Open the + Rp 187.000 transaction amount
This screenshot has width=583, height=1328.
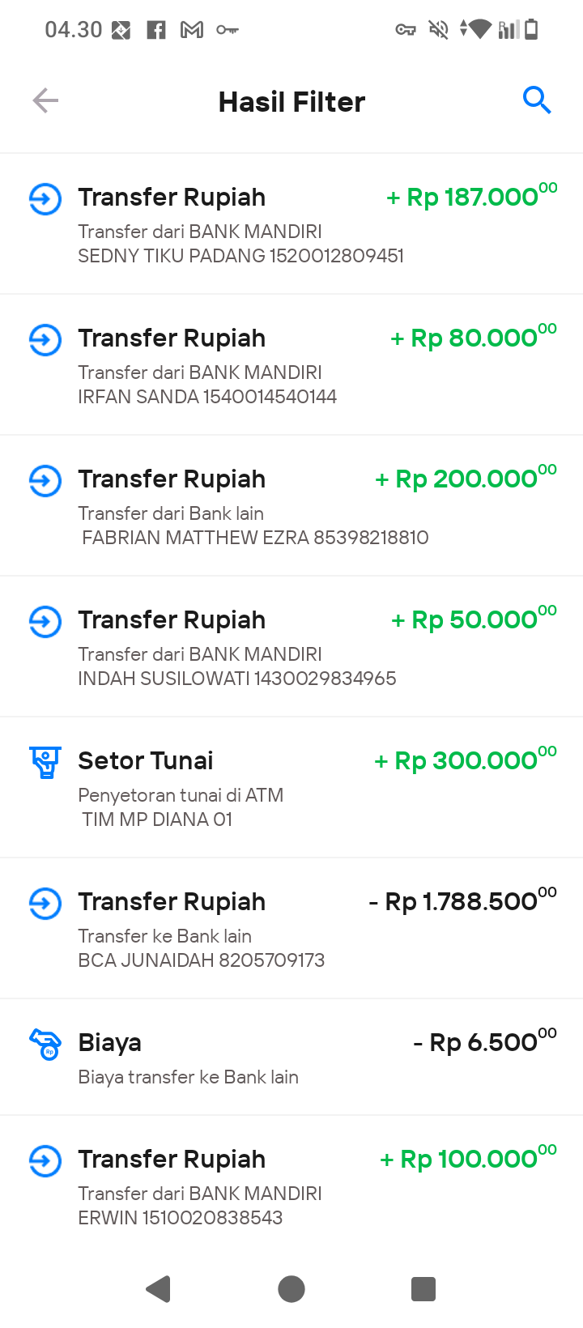click(471, 196)
